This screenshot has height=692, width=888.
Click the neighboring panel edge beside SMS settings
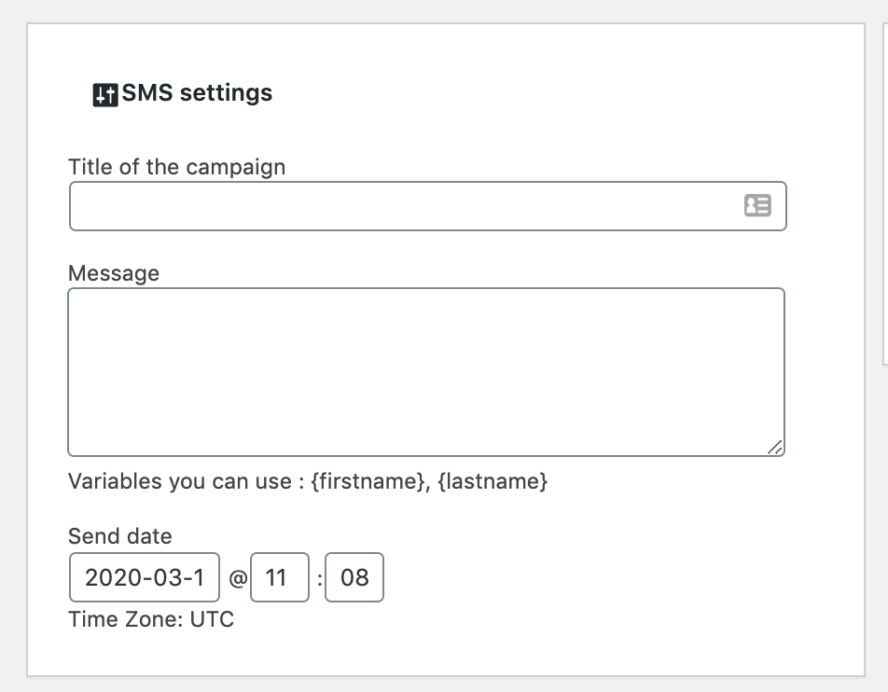(x=885, y=194)
